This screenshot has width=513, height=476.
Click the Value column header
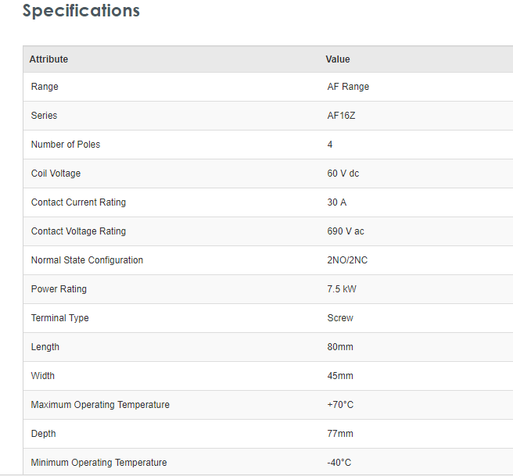338,59
